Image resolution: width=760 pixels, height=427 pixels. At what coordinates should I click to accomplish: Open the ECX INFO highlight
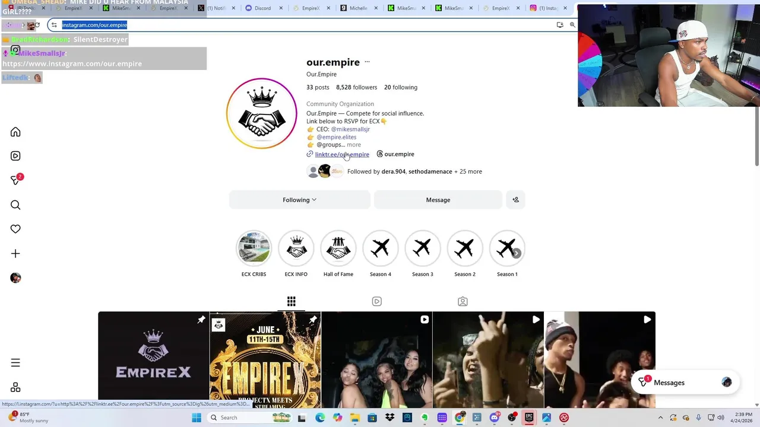(x=296, y=254)
